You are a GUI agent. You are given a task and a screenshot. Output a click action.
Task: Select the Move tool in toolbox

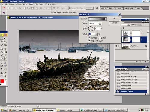click(x=5, y=39)
